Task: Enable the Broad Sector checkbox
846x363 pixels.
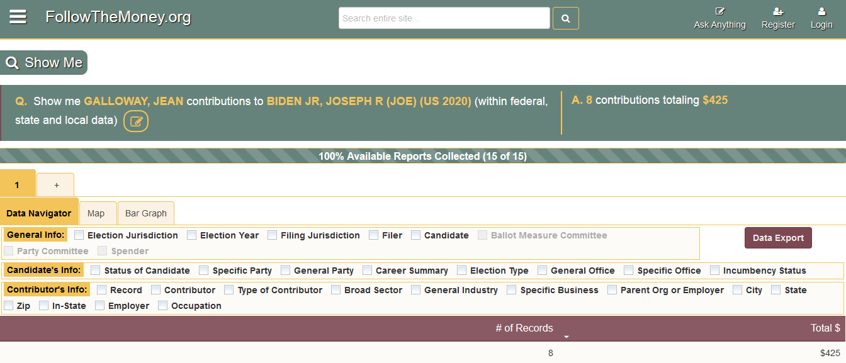Action: click(336, 289)
